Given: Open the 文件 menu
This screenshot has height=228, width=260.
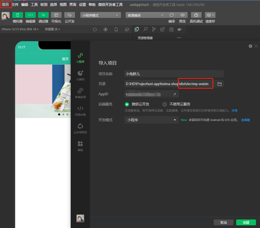Looking at the screenshot, I should 15,5.
